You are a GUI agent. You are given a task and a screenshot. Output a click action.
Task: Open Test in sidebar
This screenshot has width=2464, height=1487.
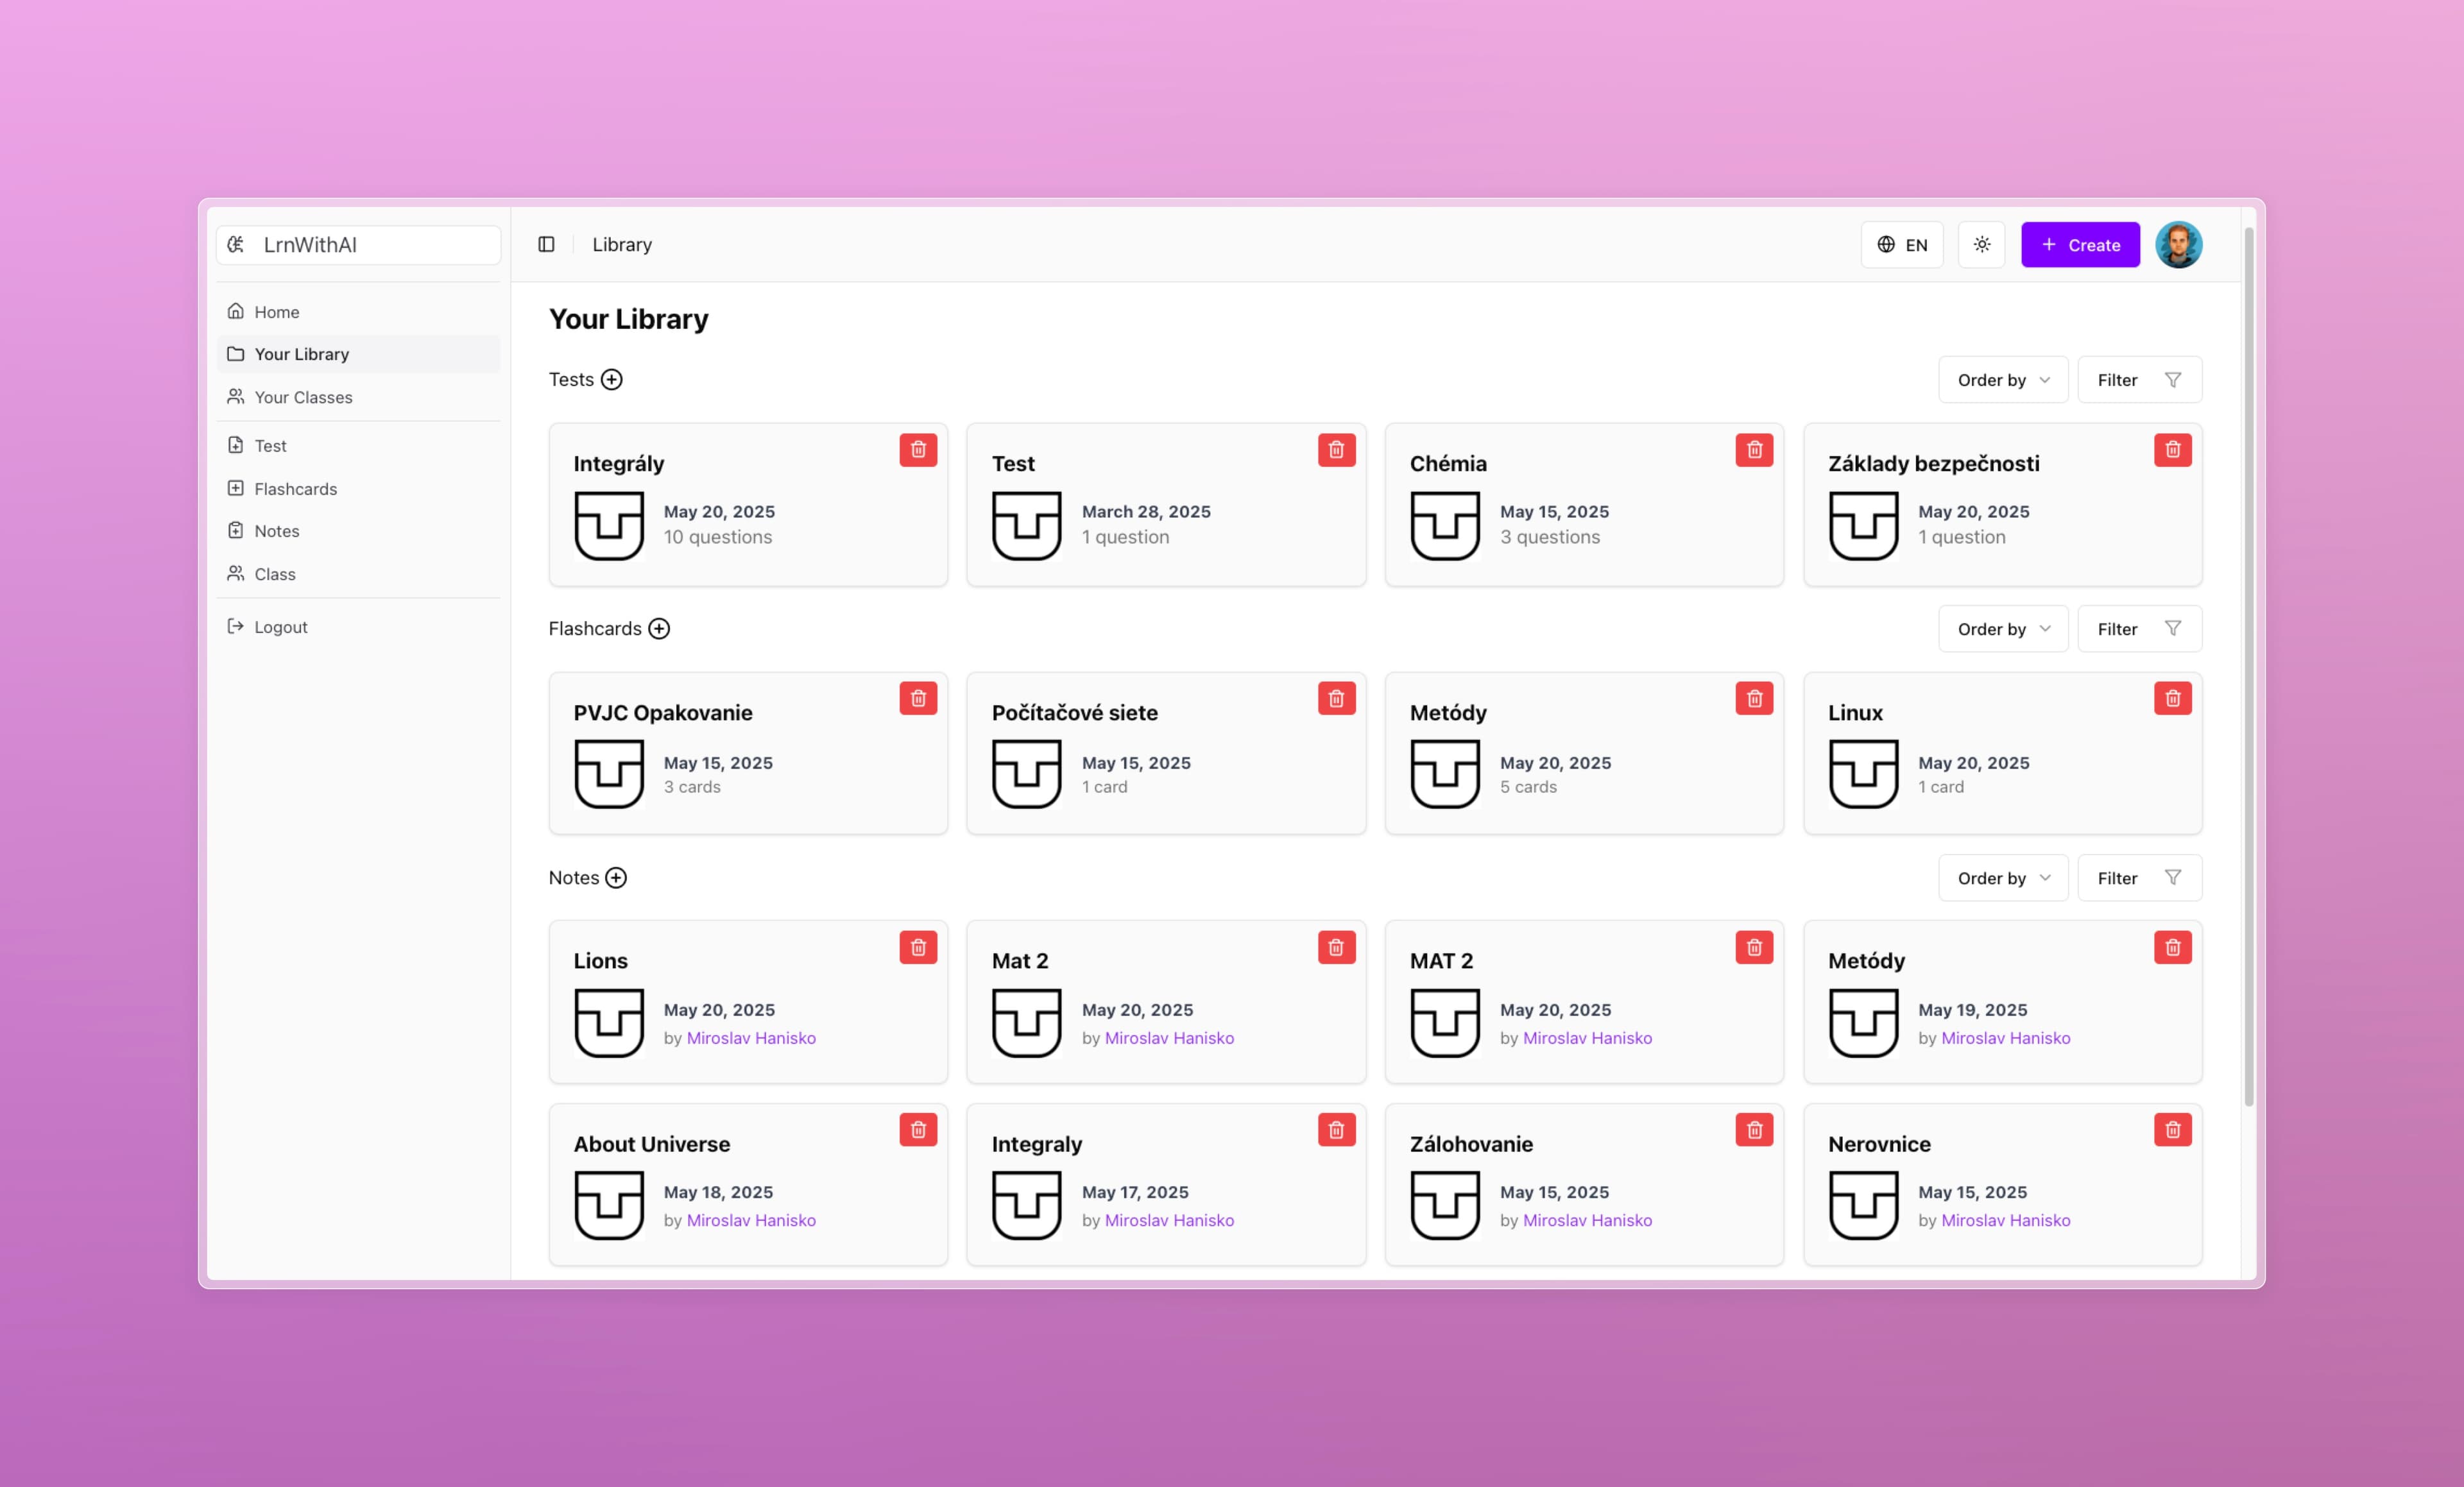358,446
